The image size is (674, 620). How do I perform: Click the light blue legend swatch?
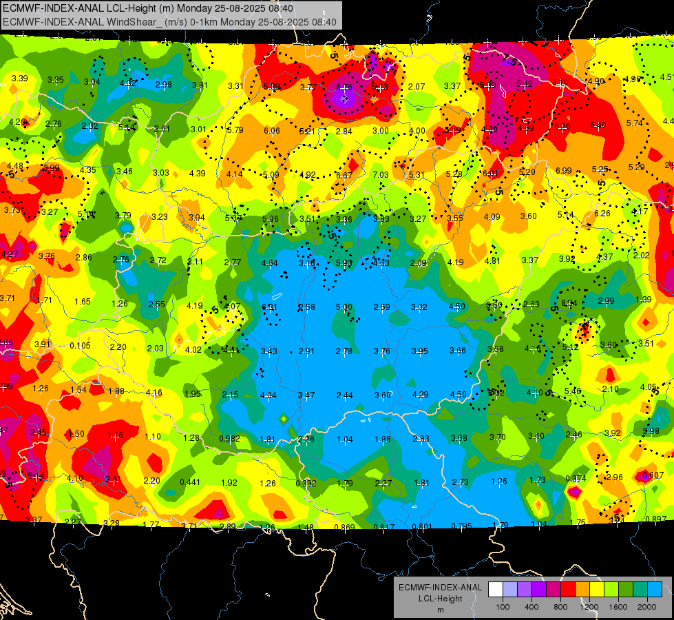pyautogui.click(x=655, y=590)
